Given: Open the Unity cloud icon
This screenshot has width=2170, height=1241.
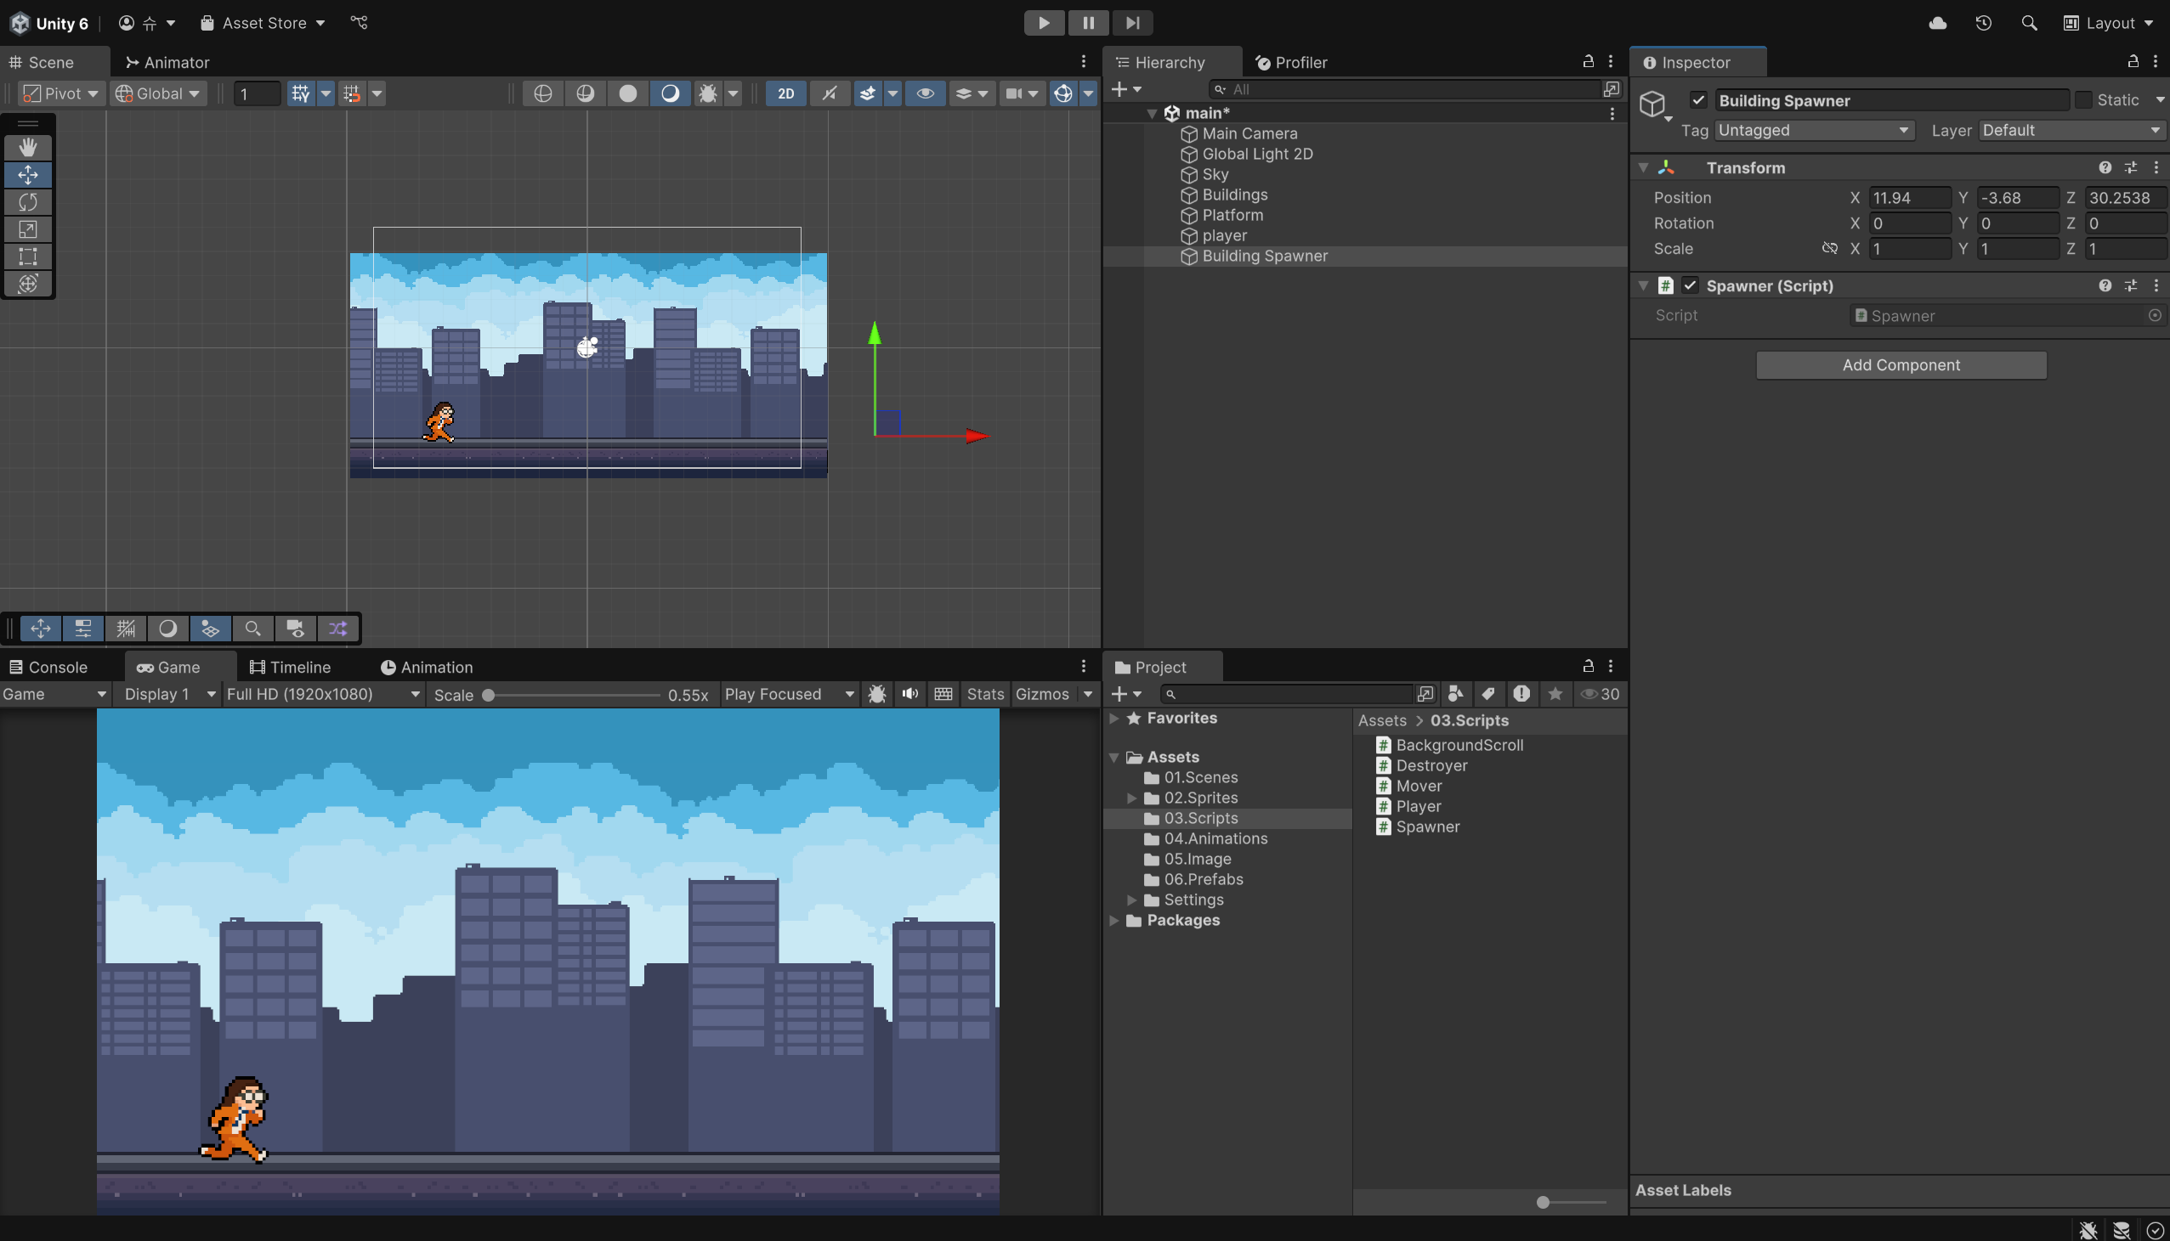Looking at the screenshot, I should click(1937, 23).
